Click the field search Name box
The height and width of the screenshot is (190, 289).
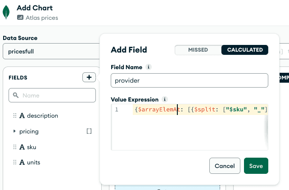coord(56,95)
